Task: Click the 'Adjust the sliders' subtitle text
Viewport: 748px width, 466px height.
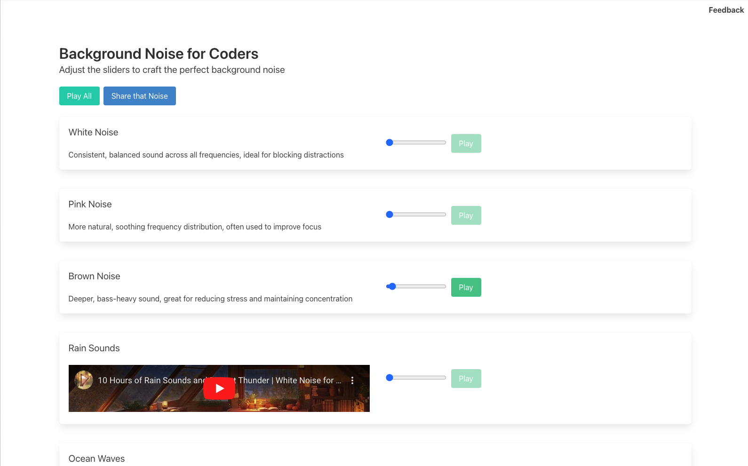Action: pos(172,70)
